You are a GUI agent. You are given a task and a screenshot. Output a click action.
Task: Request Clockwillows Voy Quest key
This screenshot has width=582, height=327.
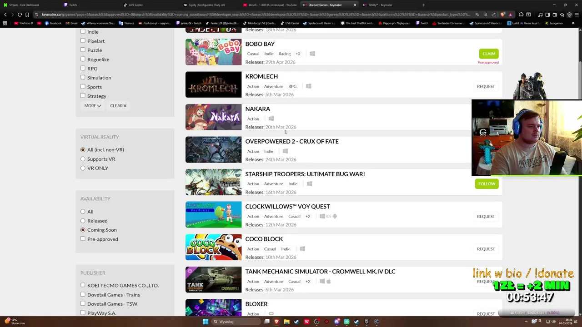486,217
